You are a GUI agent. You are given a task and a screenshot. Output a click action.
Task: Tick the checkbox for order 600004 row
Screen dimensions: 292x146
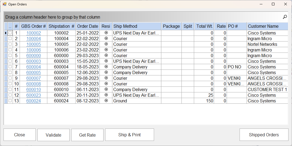[10, 67]
